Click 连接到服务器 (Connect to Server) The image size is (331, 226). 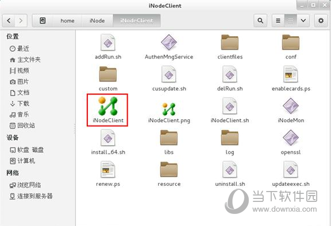click(31, 196)
